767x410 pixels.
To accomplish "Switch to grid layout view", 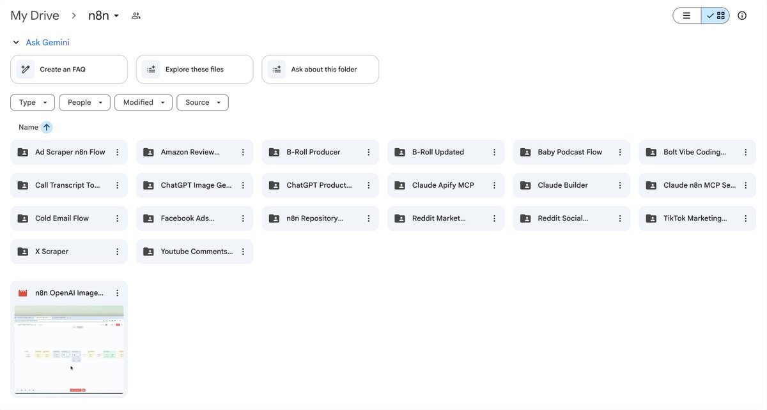I will [715, 15].
